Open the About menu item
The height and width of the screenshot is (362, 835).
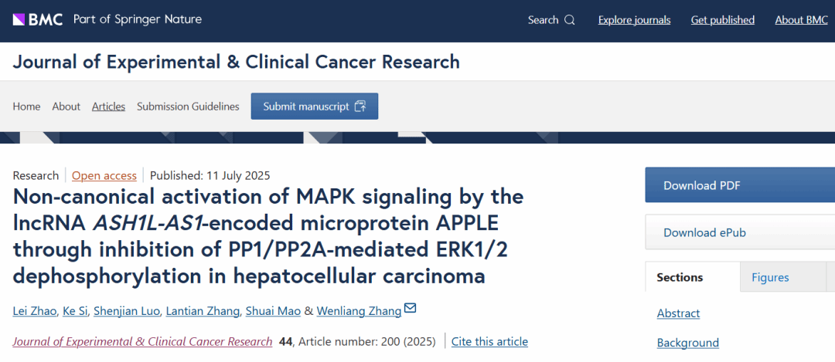tap(66, 107)
